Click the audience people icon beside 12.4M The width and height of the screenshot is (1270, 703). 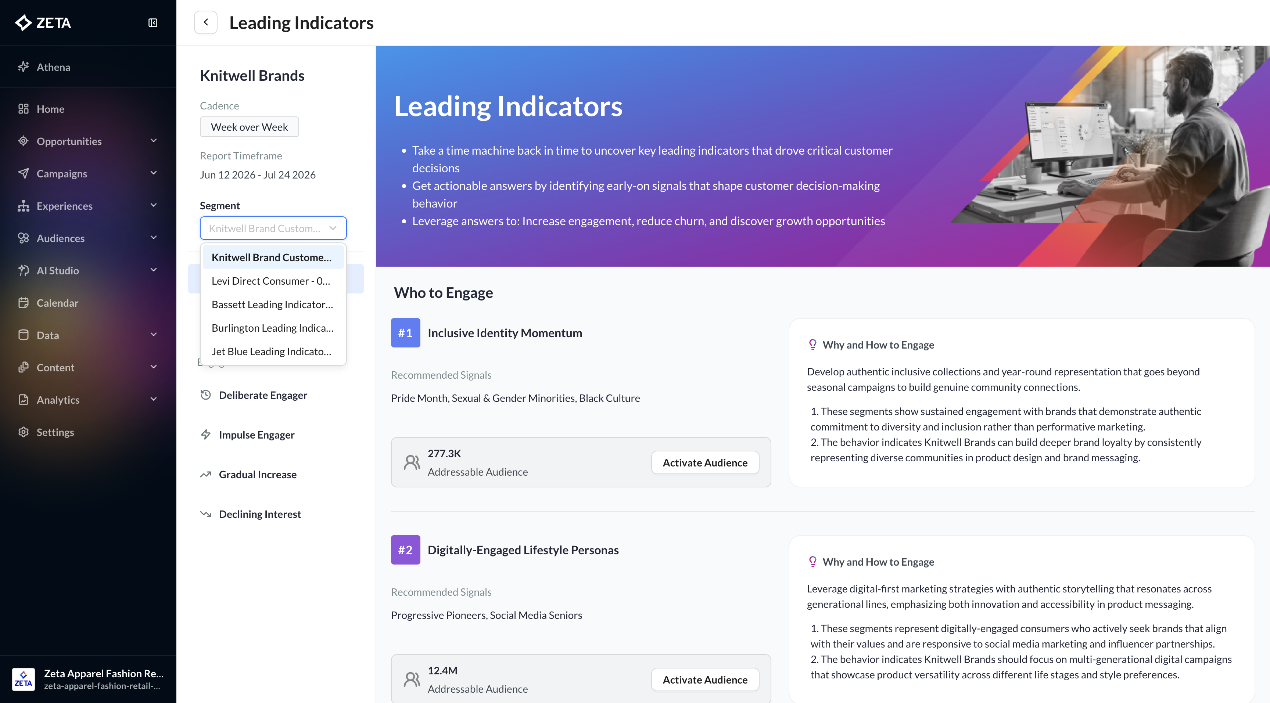(412, 679)
